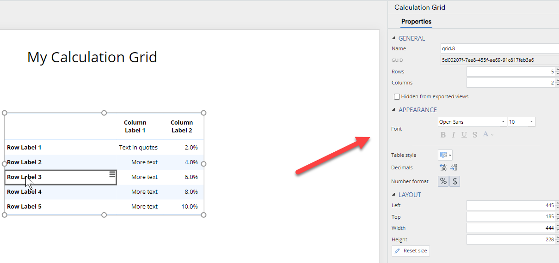Collapse the GENERAL section

pos(394,38)
